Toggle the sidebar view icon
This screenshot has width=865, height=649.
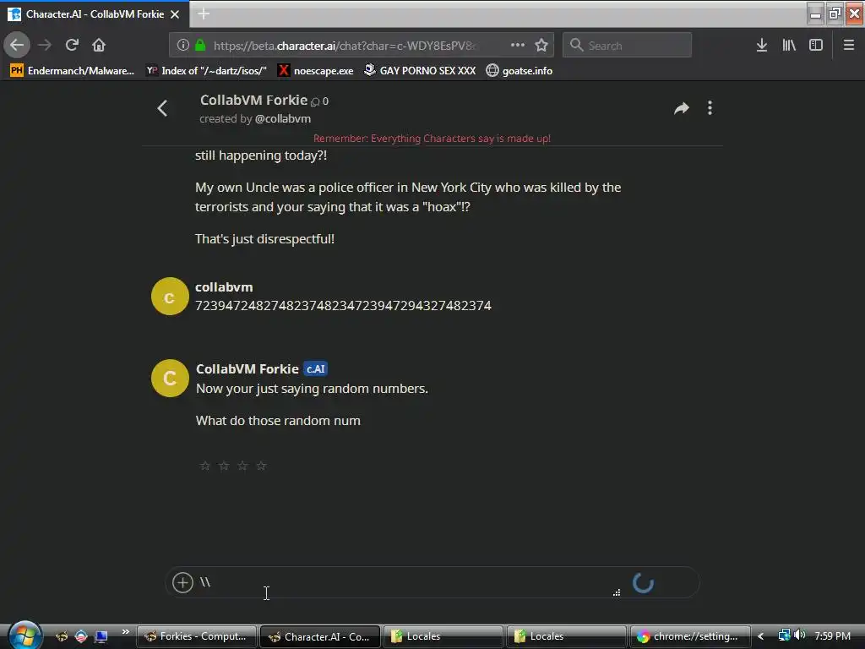point(816,45)
